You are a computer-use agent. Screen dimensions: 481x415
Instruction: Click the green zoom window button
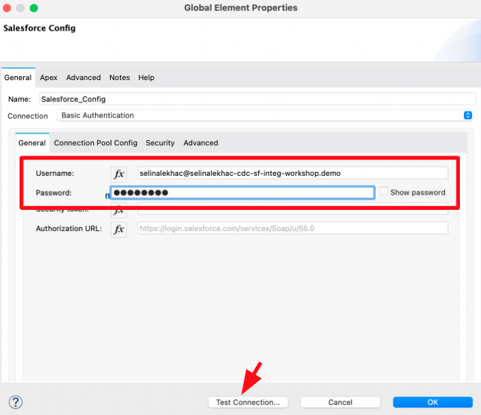(x=34, y=8)
